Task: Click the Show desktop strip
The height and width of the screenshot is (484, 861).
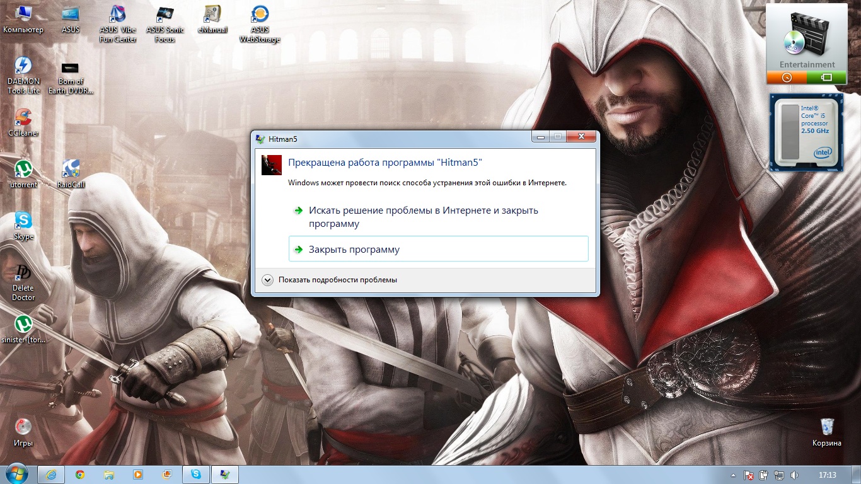Action: click(857, 475)
